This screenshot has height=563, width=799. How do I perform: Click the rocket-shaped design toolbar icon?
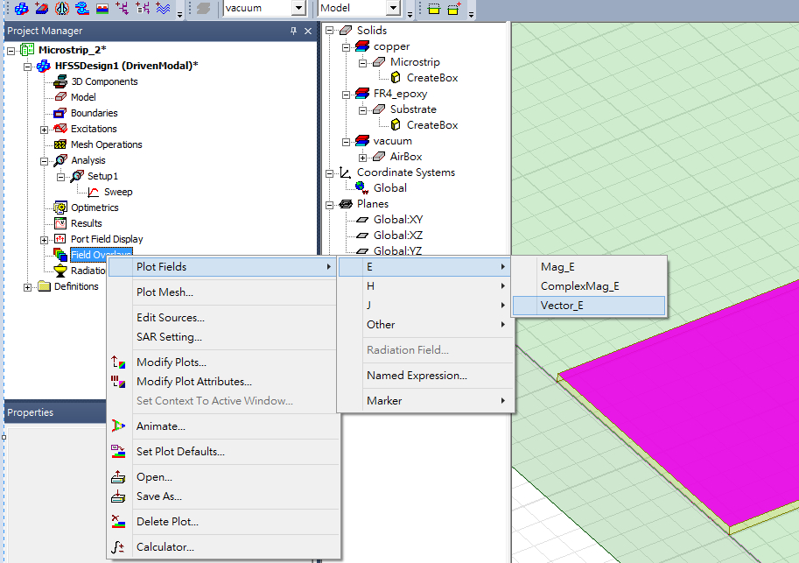62,8
